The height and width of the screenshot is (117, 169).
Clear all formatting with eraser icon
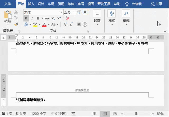(68, 18)
